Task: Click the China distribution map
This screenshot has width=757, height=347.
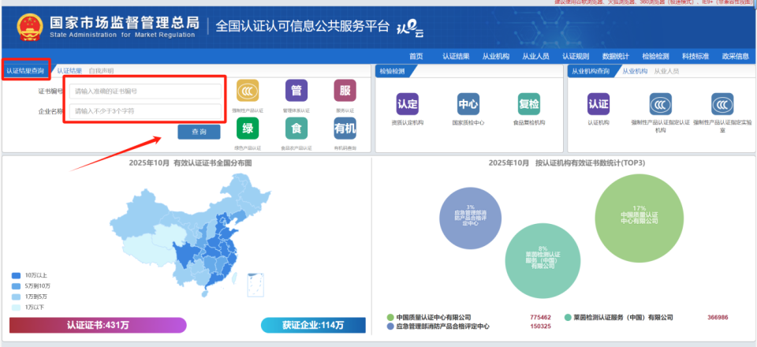Action: [190, 236]
